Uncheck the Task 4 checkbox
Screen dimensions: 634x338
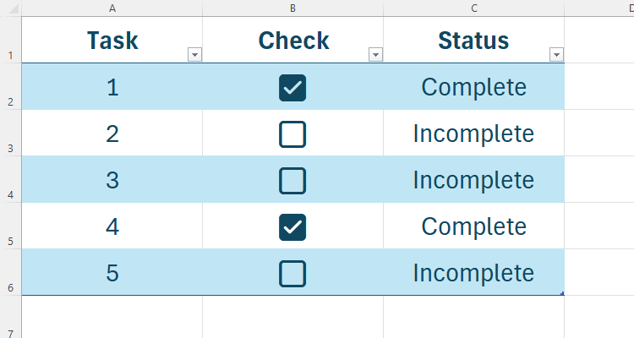292,226
